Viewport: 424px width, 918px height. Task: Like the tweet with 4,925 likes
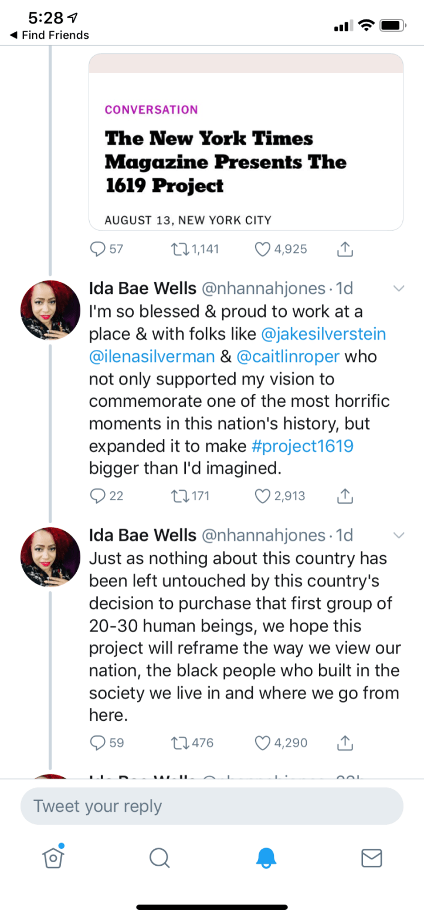tap(263, 249)
